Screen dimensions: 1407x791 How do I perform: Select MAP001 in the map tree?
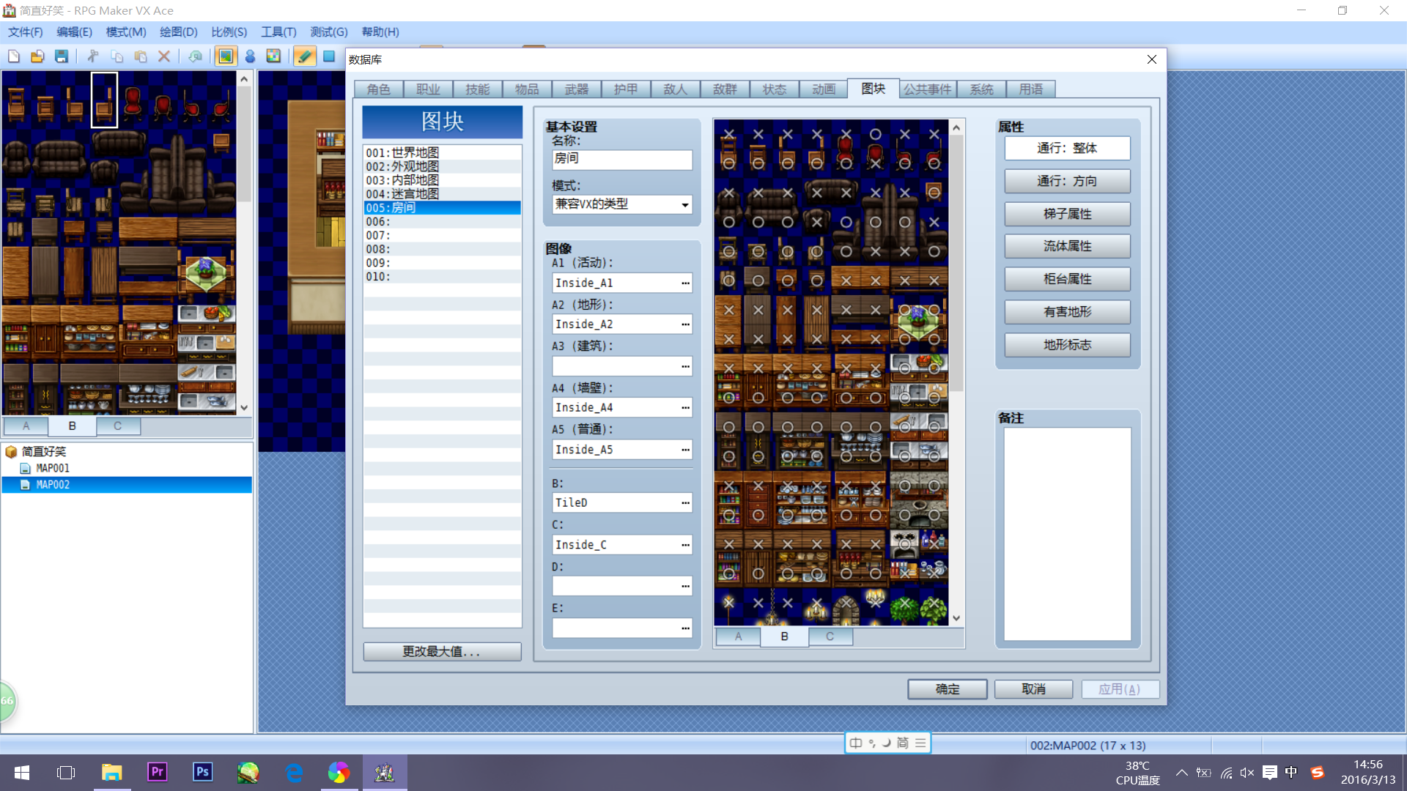click(53, 469)
